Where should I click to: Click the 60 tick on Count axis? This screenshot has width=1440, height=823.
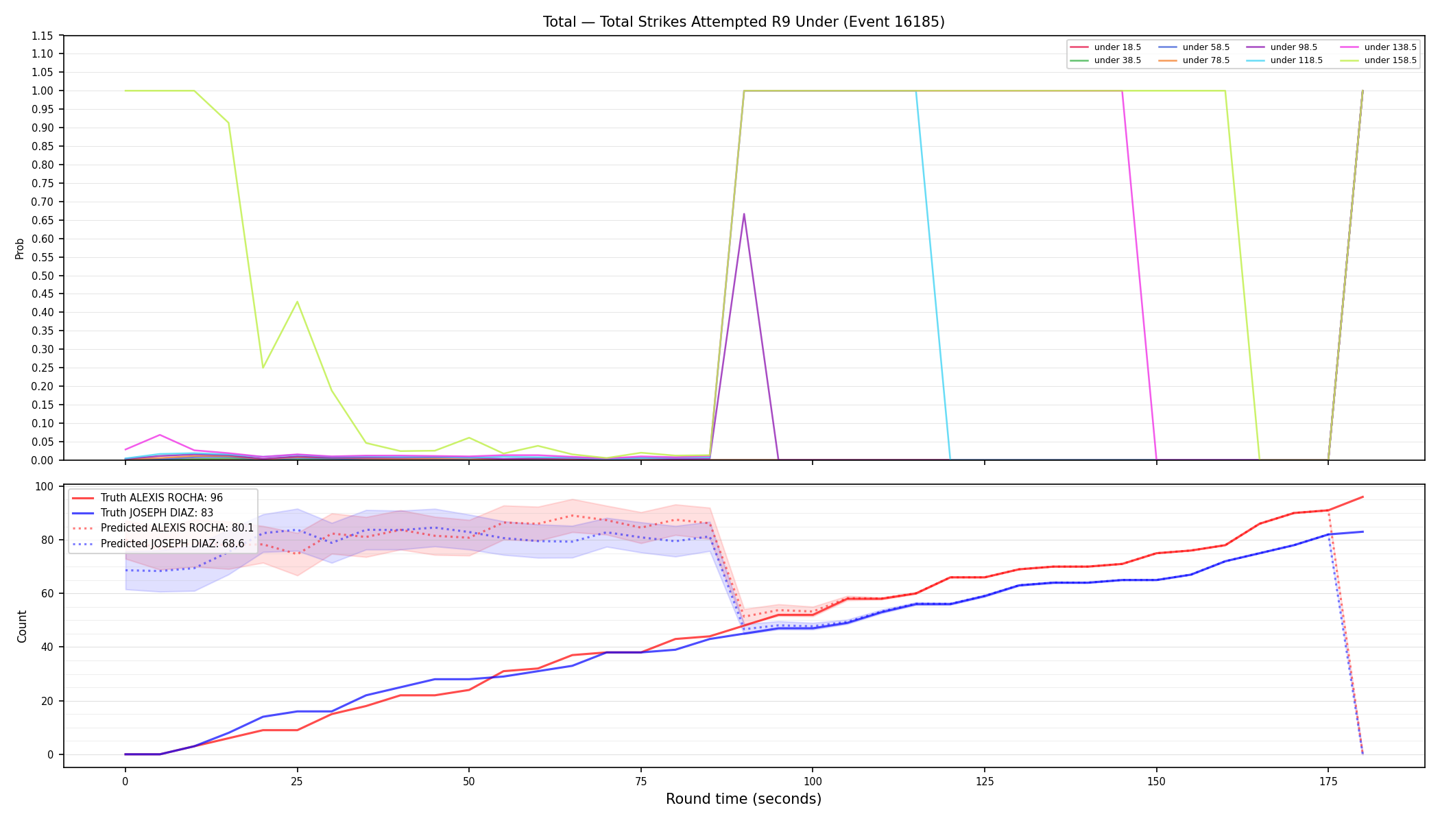[47, 593]
